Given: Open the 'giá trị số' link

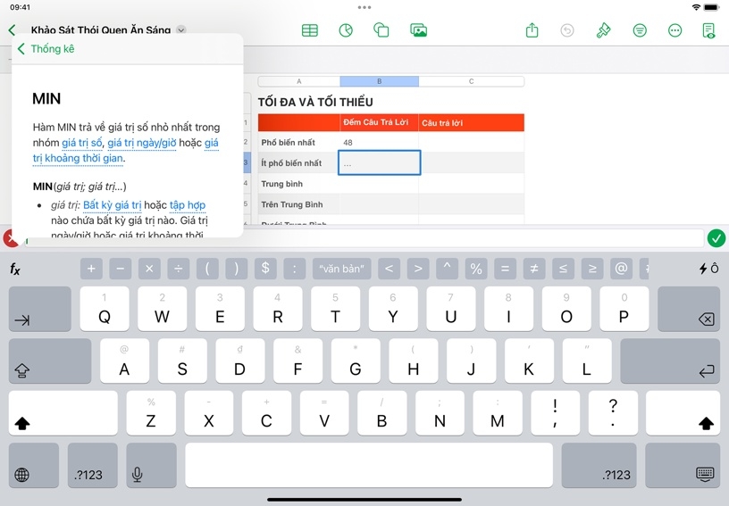Looking at the screenshot, I should pyautogui.click(x=81, y=143).
